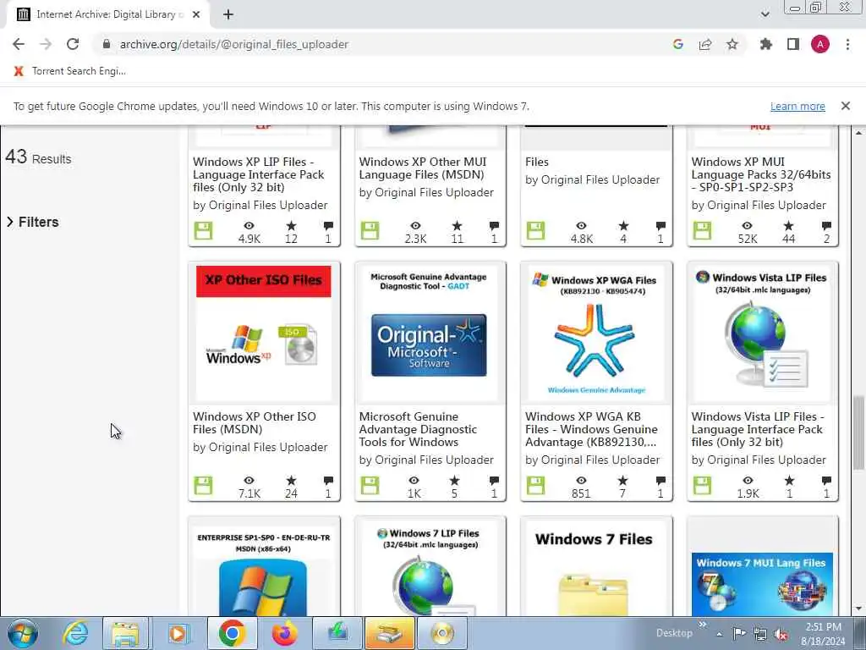Open the Windows Start orb
866x650 pixels.
(x=23, y=633)
